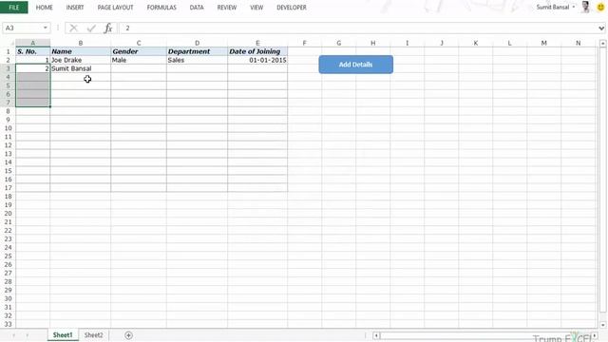This screenshot has height=342, width=608.
Task: Click the Enter checkmark icon in formula bar
Action: pos(91,28)
